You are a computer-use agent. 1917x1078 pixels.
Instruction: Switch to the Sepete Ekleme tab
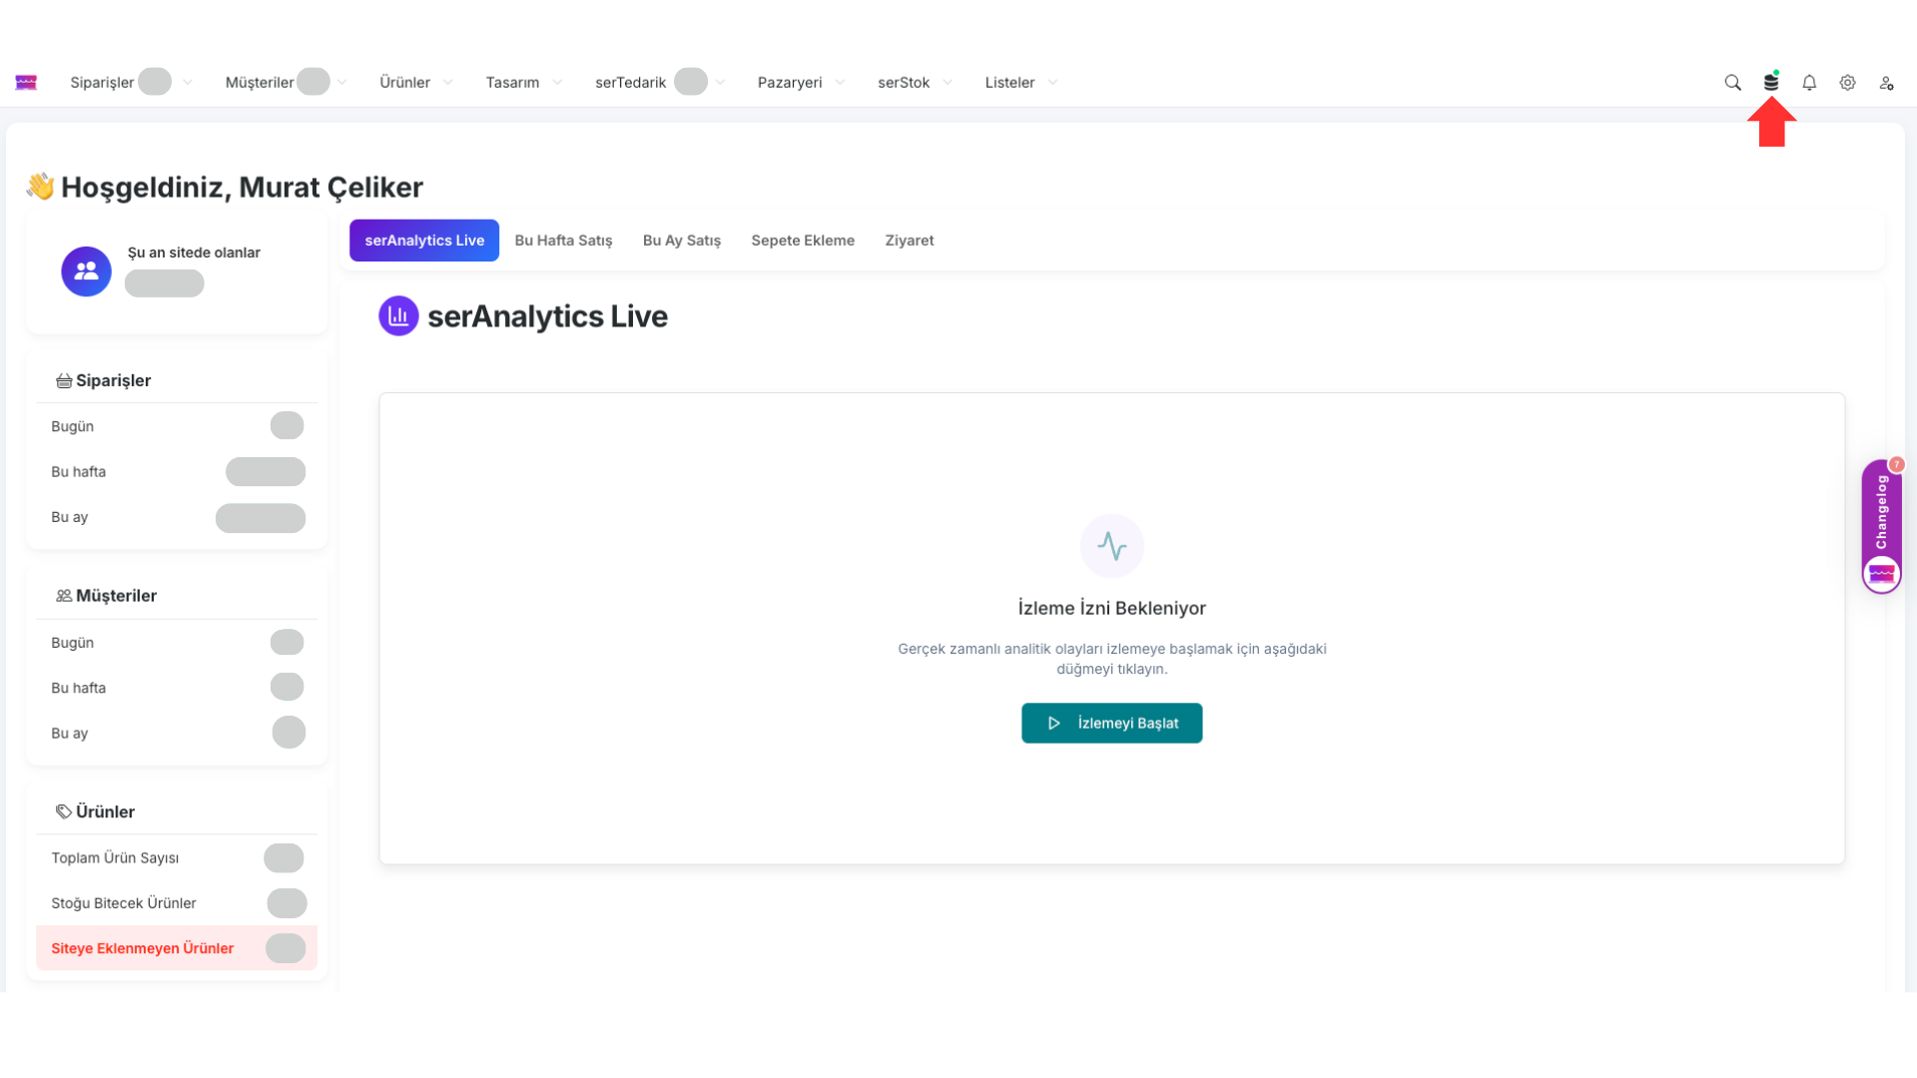[803, 241]
